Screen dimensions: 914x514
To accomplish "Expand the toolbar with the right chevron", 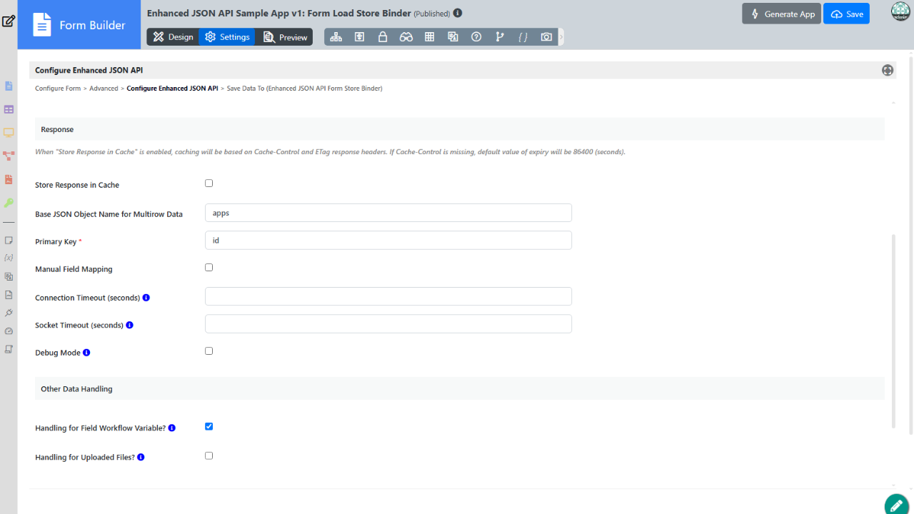I will (561, 37).
